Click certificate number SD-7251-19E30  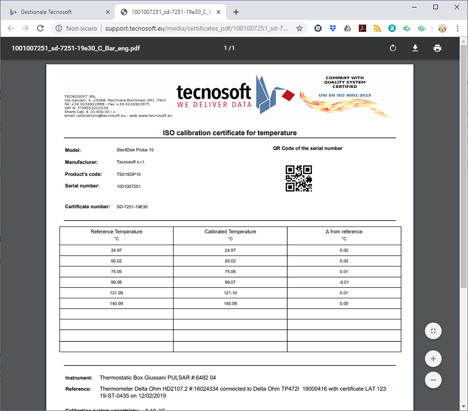[x=132, y=207]
